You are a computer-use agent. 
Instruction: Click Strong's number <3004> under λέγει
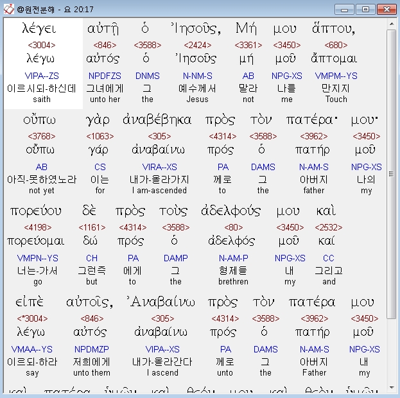tap(42, 45)
